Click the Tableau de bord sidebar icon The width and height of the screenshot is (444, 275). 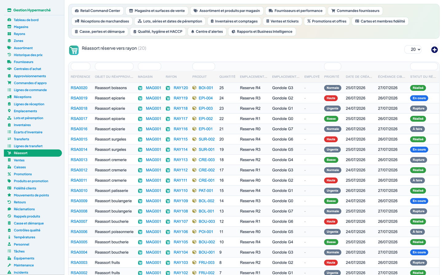coord(9,20)
